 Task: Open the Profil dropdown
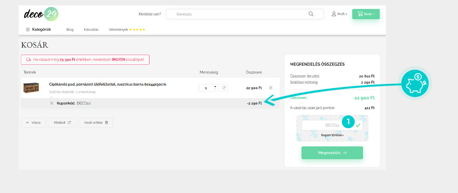click(x=339, y=14)
